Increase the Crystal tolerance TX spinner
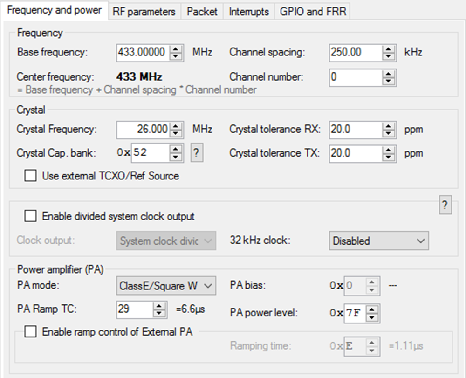The image size is (466, 378). [x=389, y=149]
